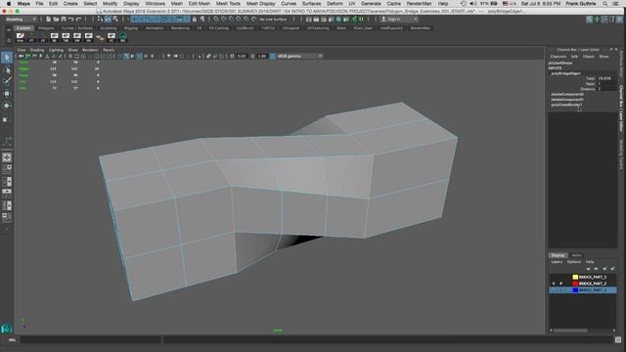The width and height of the screenshot is (626, 352).
Task: Click the Redo arrow icon
Action: pyautogui.click(x=78, y=20)
